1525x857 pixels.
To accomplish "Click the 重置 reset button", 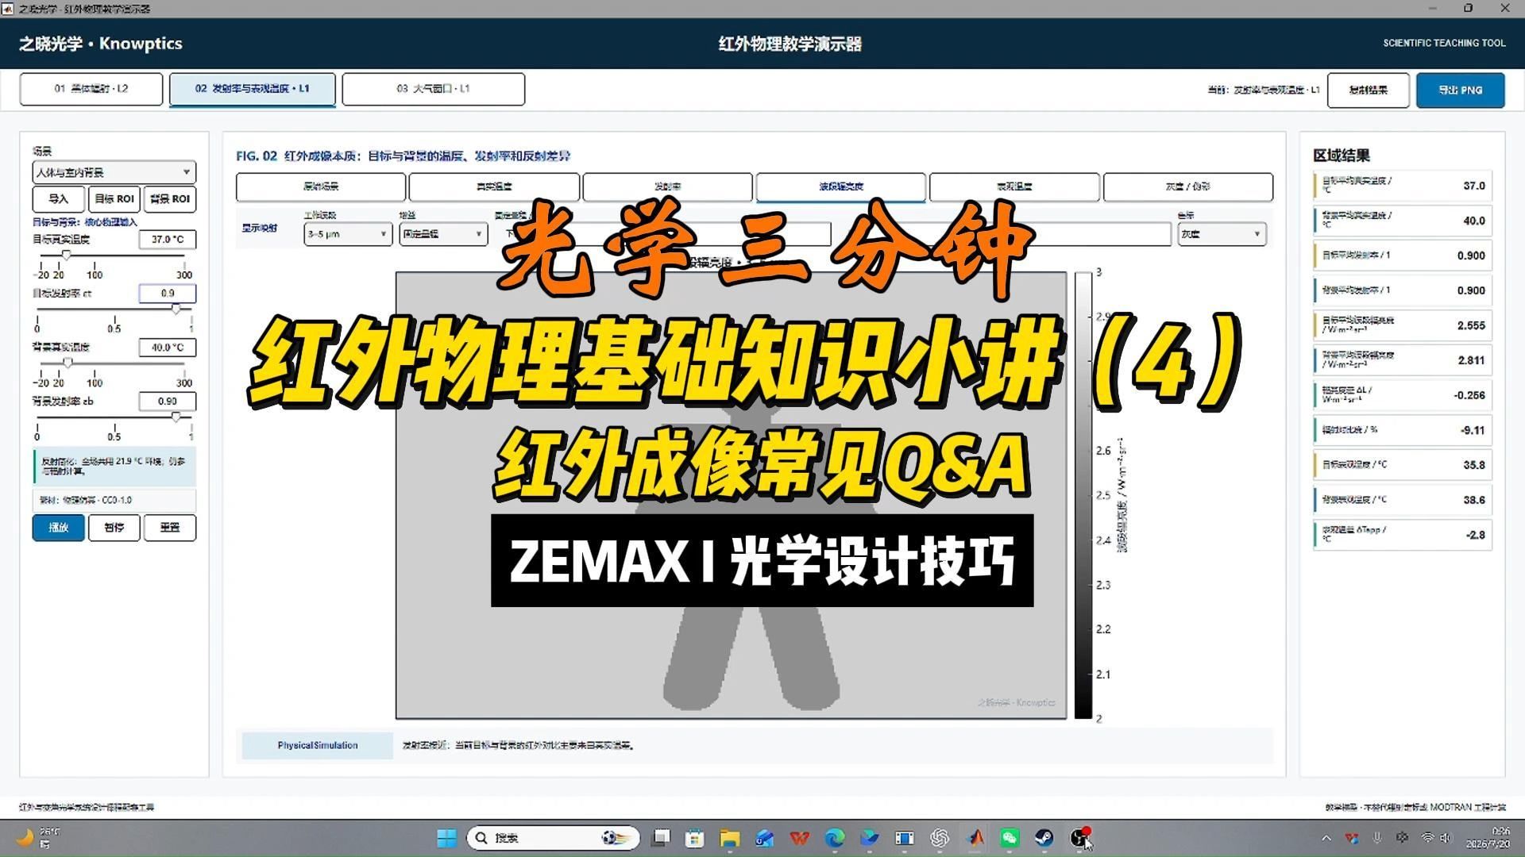I will pyautogui.click(x=170, y=528).
